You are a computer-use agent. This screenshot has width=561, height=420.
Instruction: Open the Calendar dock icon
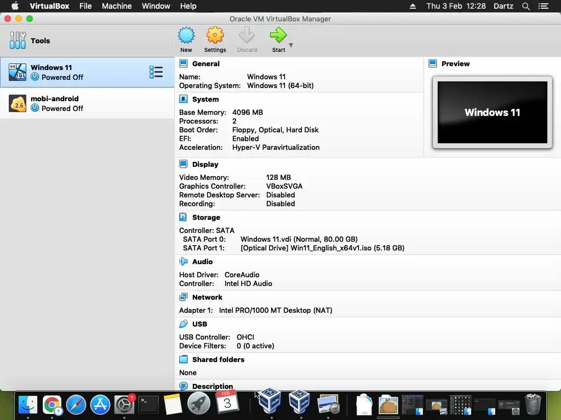point(227,401)
